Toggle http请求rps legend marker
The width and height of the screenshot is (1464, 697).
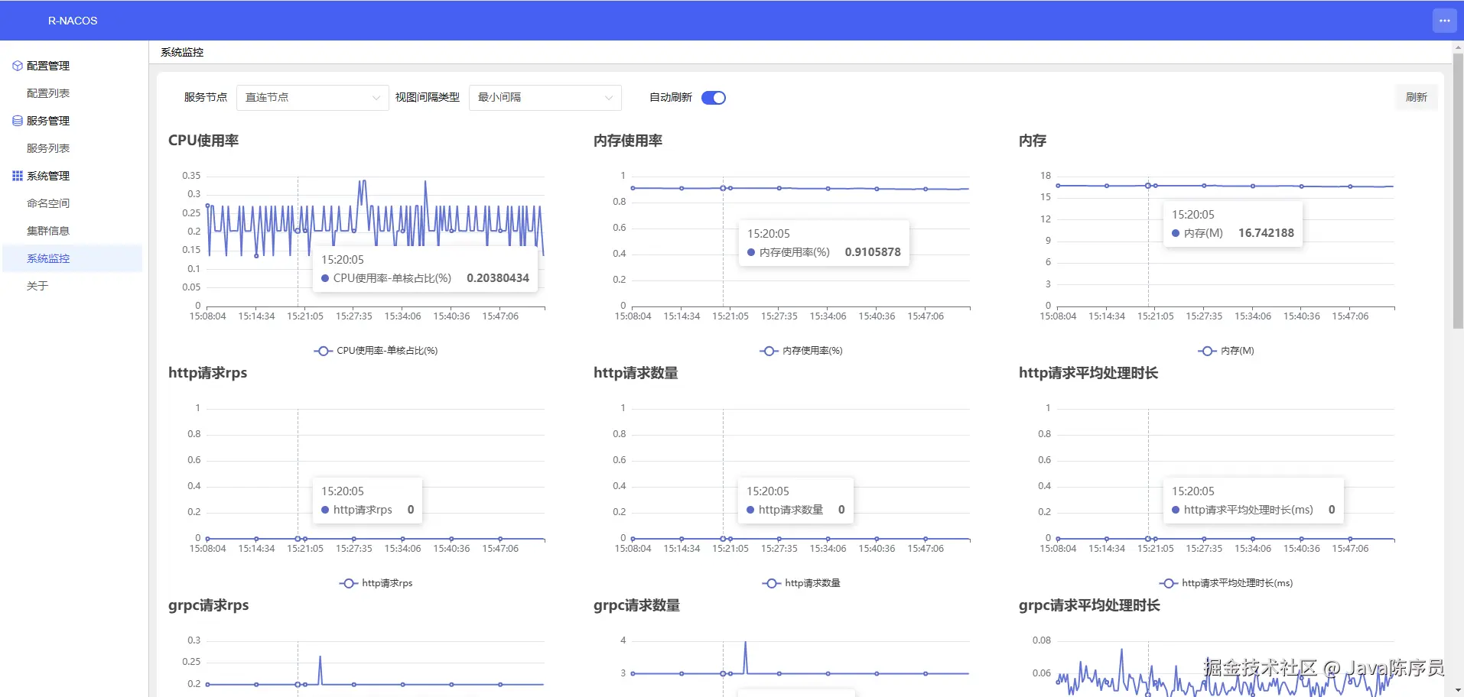[x=348, y=583]
